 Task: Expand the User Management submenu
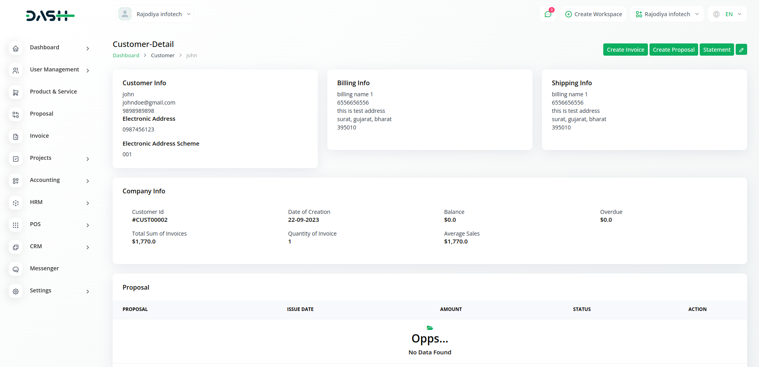[87, 71]
